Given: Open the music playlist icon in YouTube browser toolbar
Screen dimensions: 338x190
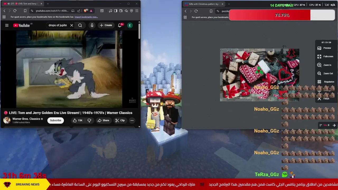Looking at the screenshot, I should 110,11.
